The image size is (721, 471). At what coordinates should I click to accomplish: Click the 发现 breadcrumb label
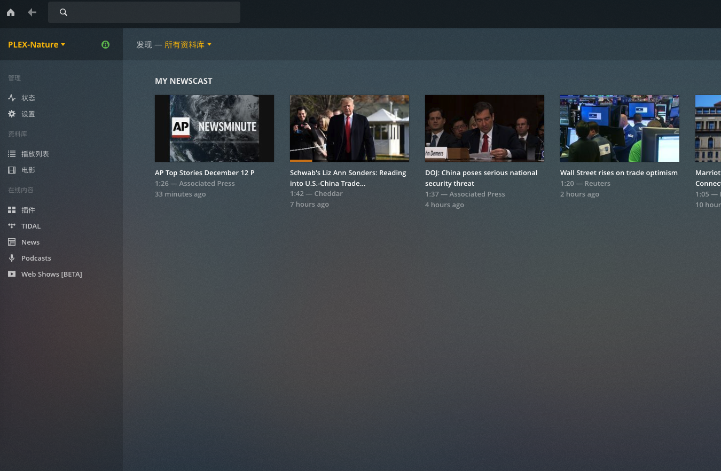click(144, 45)
